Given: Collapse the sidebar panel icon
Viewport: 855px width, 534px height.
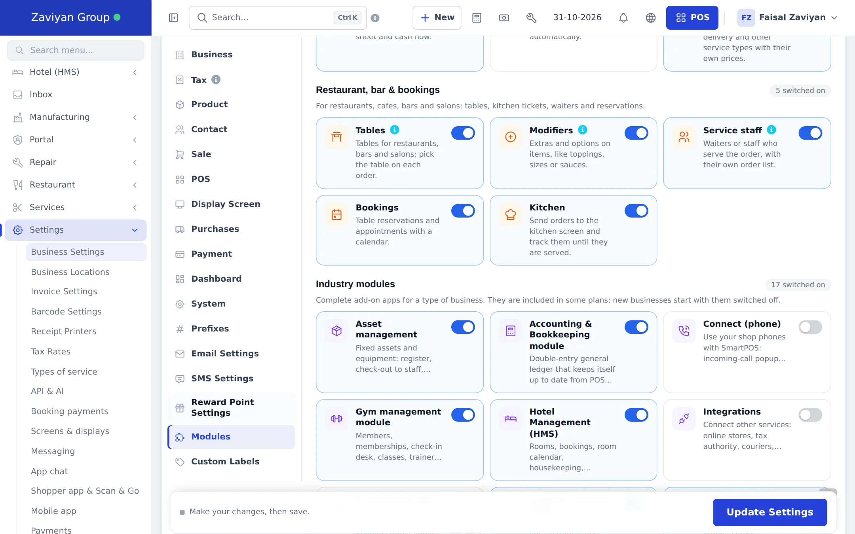Looking at the screenshot, I should pyautogui.click(x=173, y=18).
